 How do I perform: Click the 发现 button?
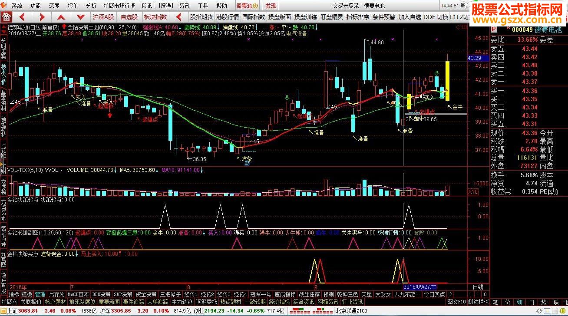[271, 6]
